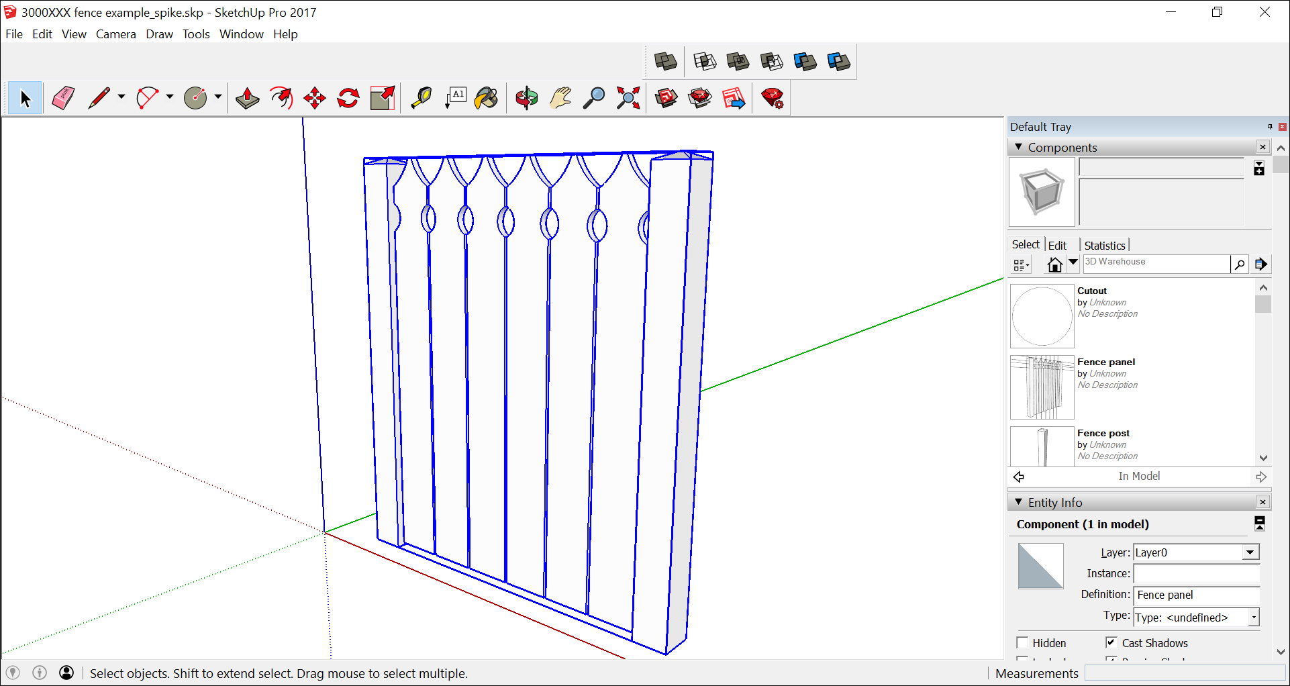This screenshot has width=1290, height=686.
Task: Select the Tape Measure tool
Action: pos(421,98)
